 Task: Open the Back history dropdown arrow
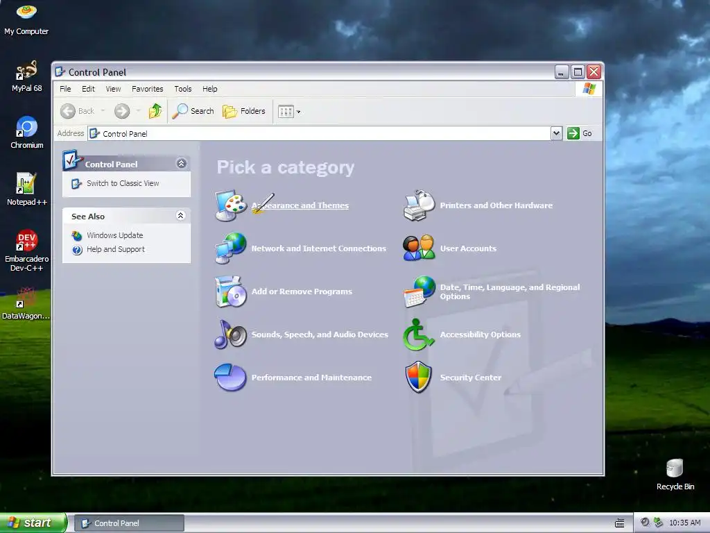pyautogui.click(x=103, y=111)
